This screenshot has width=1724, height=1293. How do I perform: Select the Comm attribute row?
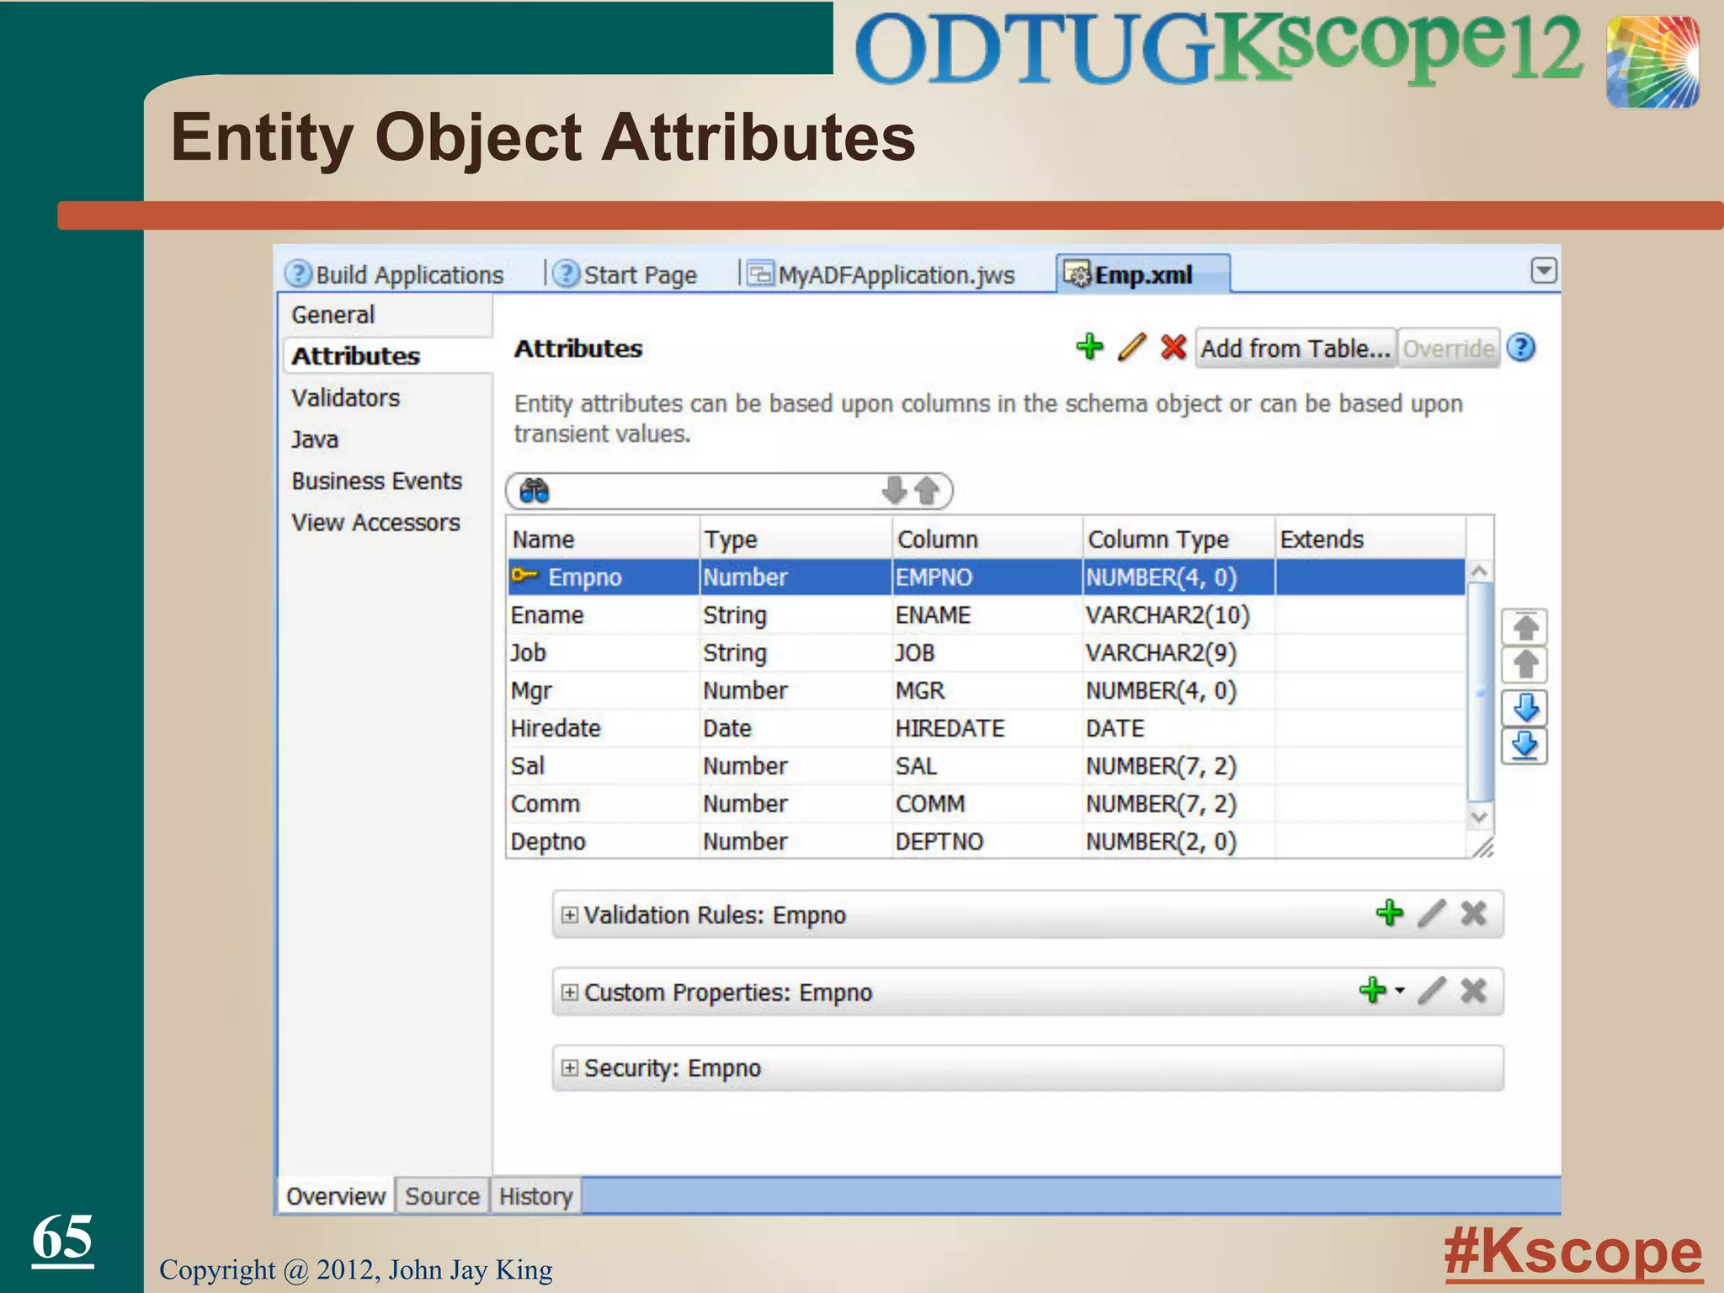coord(986,805)
